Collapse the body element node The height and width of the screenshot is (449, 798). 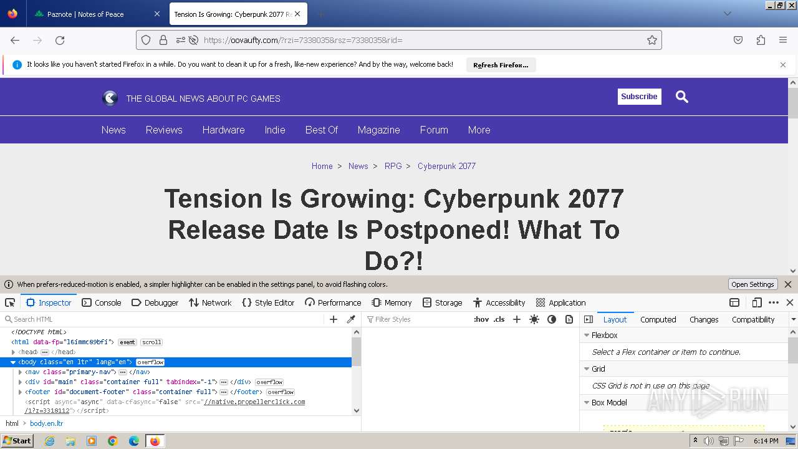tap(13, 362)
